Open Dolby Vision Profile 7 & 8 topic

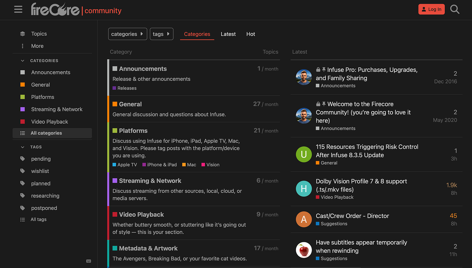coord(361,185)
